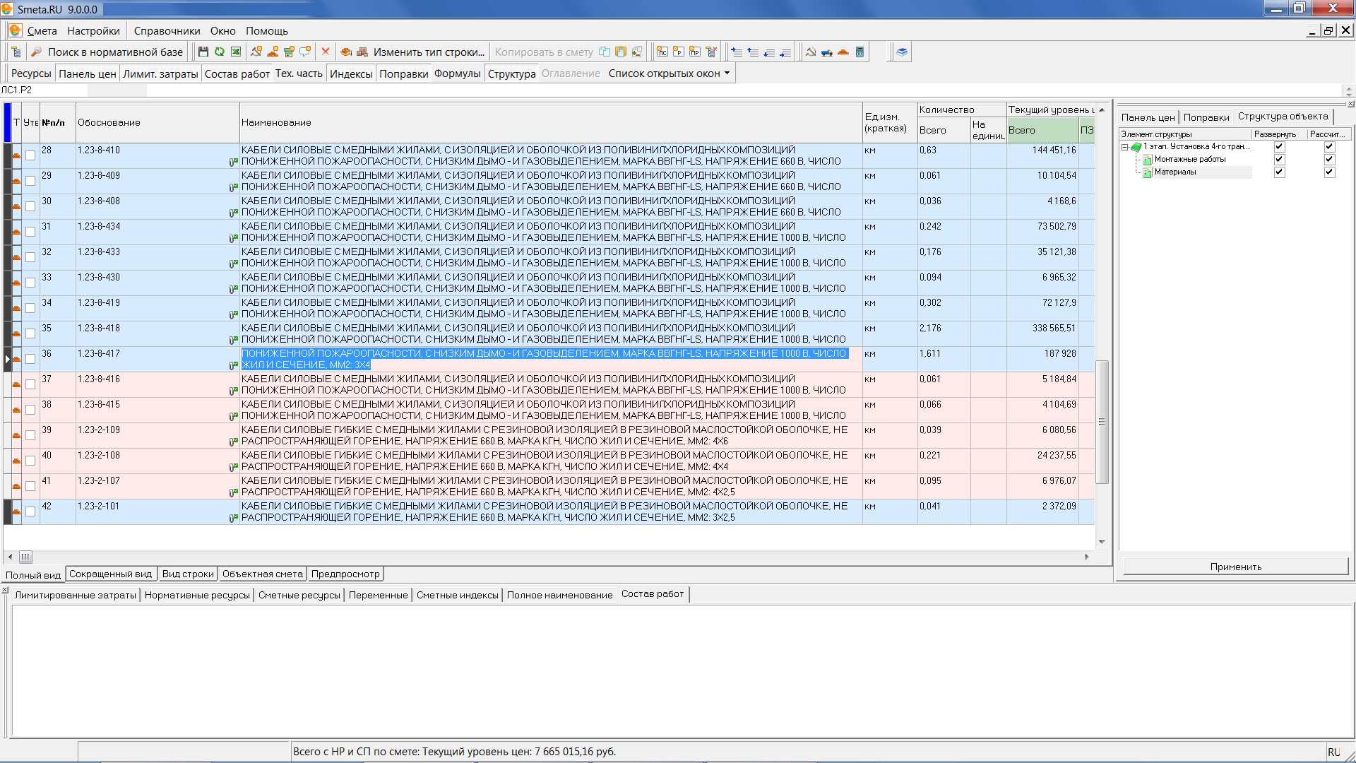Click the Excel export icon
This screenshot has height=763, width=1356.
point(236,52)
